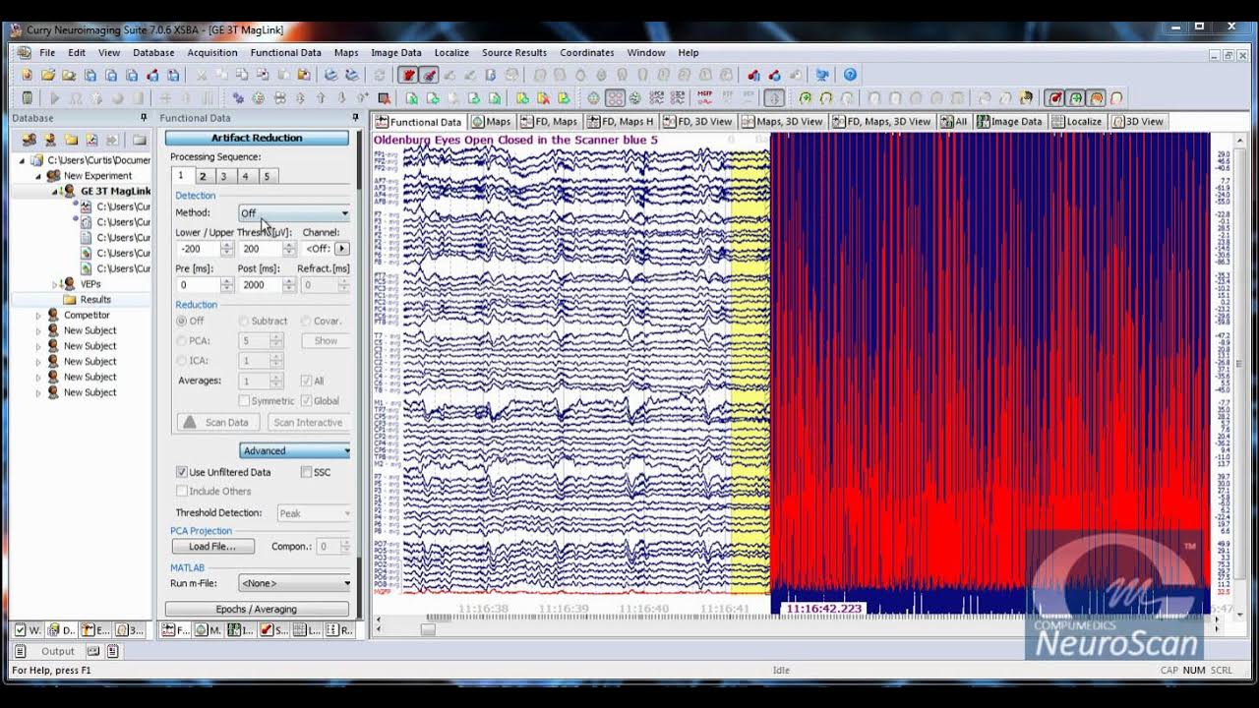Open the Detection Method dropdown
The height and width of the screenshot is (708, 1259).
[x=294, y=212]
